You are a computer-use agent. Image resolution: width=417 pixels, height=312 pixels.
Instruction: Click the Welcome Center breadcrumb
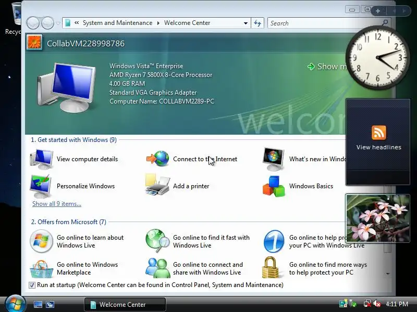click(187, 23)
